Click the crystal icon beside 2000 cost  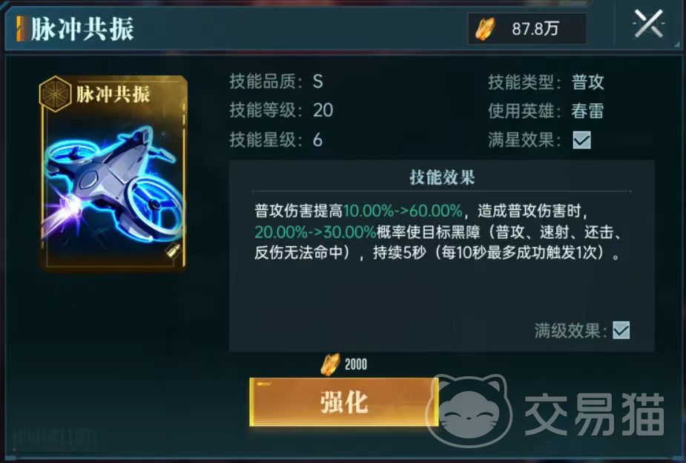click(331, 364)
